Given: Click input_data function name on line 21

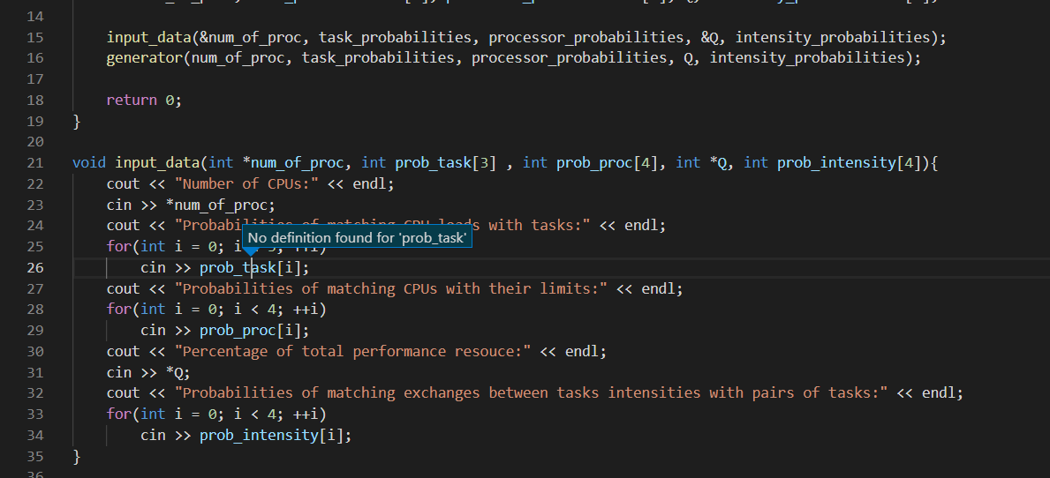Looking at the screenshot, I should pos(157,162).
